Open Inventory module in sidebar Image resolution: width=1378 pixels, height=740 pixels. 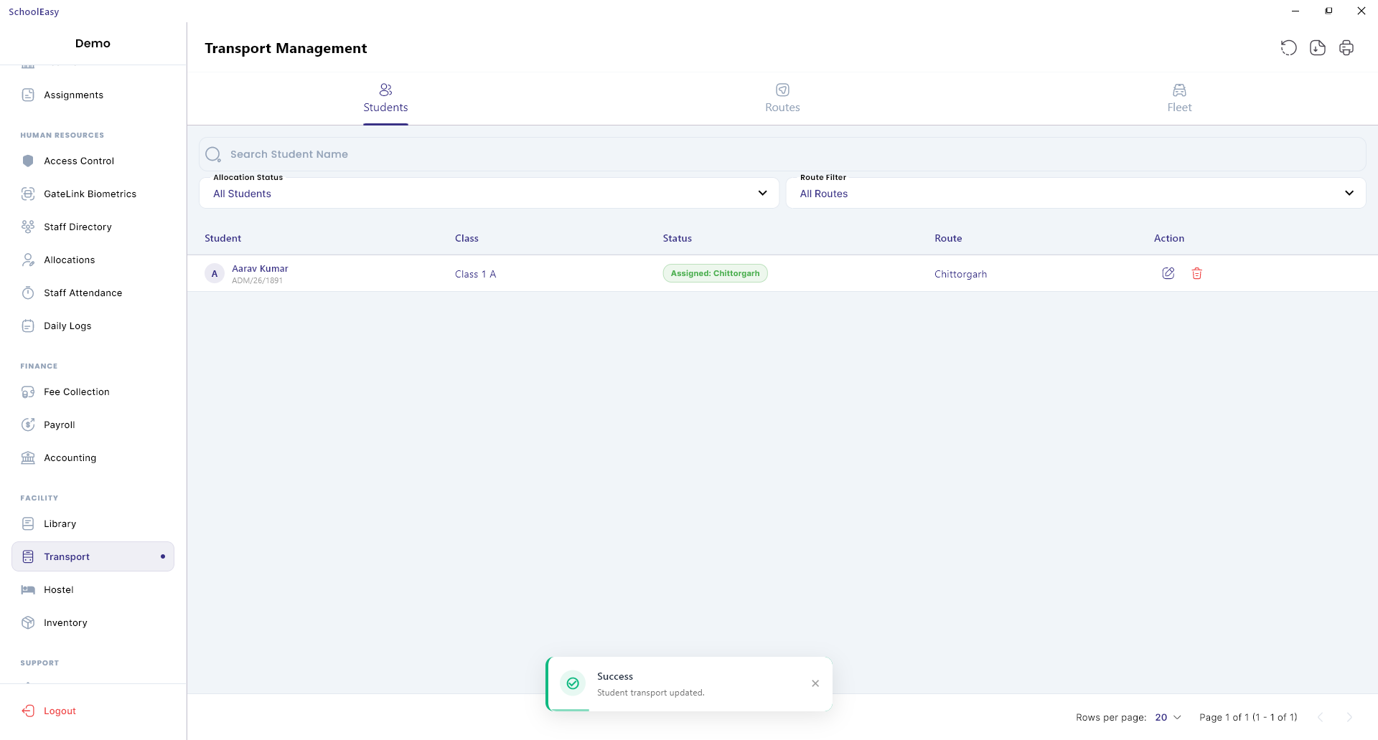click(93, 622)
